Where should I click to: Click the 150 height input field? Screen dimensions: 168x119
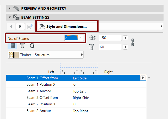point(110,38)
